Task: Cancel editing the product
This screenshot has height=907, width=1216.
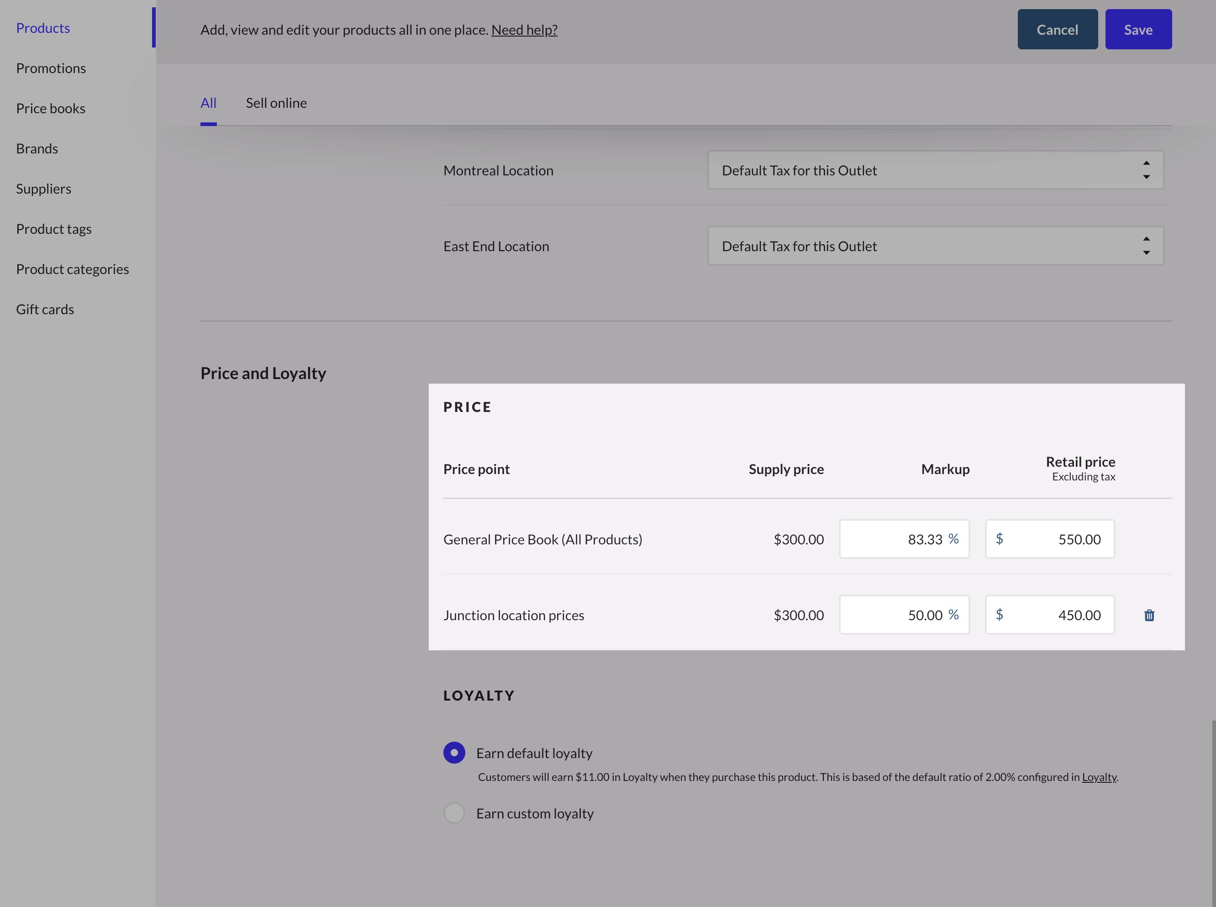Action: [1057, 29]
